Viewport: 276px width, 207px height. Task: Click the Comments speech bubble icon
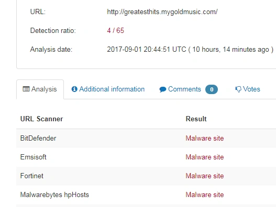(x=163, y=89)
